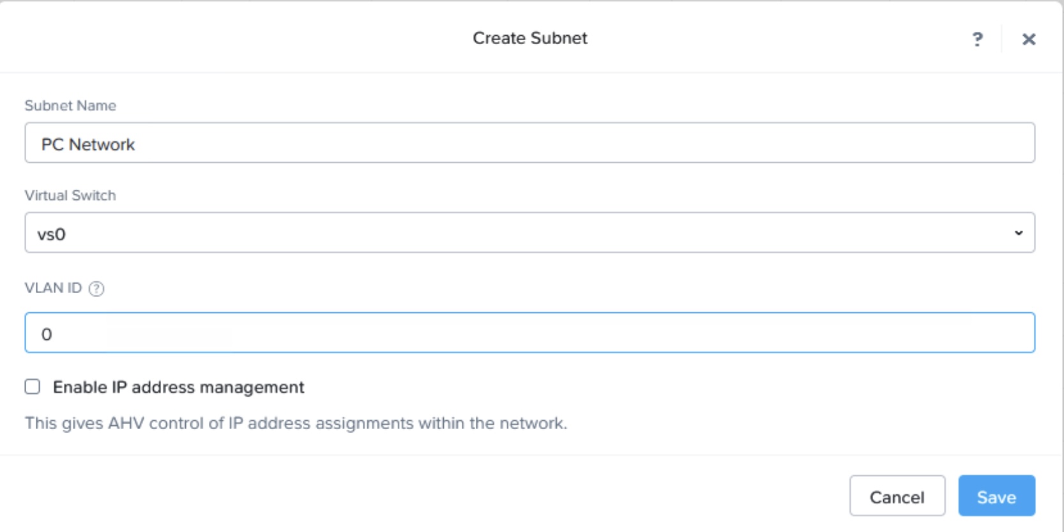Place the cursor after the 0 in VLAN ID

(53, 334)
